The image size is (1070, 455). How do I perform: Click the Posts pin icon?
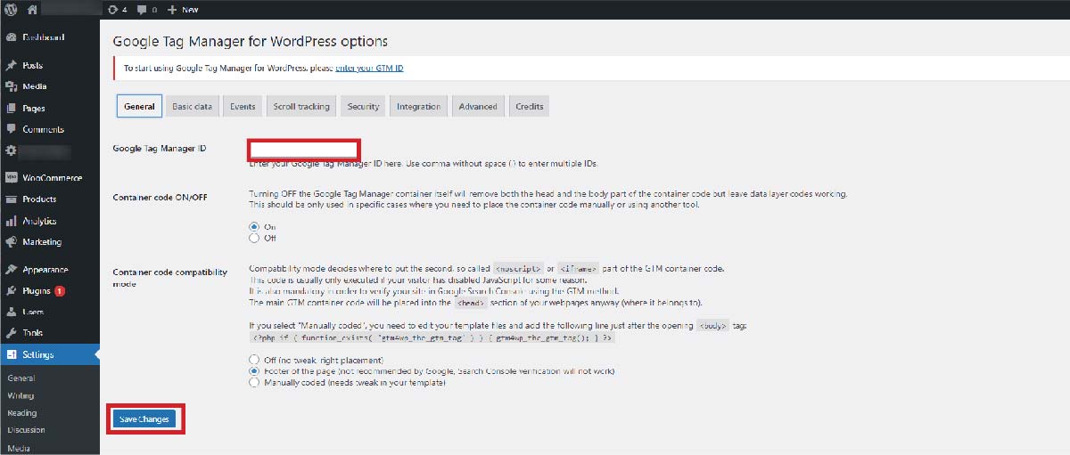click(x=11, y=66)
